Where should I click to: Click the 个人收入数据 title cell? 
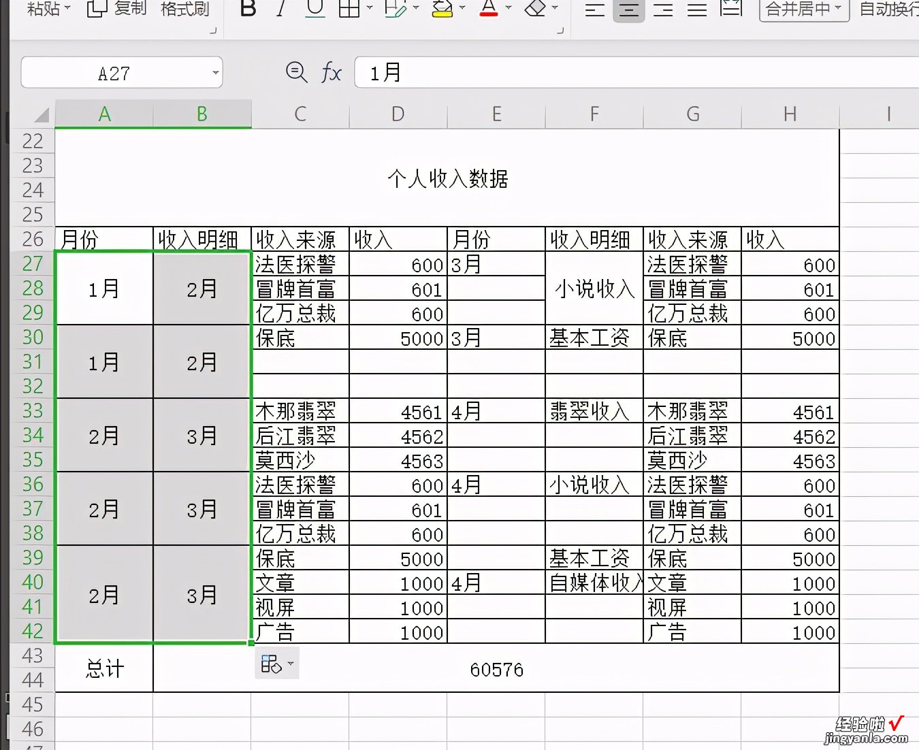tap(447, 178)
